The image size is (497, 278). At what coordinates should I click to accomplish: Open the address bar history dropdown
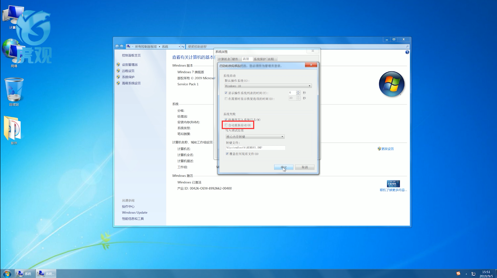[x=180, y=47]
